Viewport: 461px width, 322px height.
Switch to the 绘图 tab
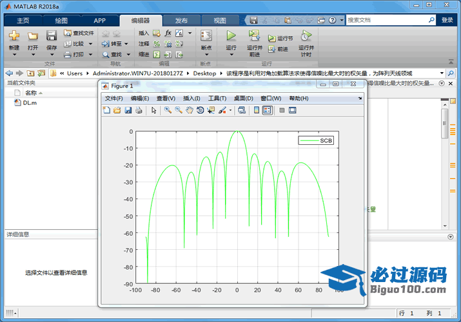61,21
